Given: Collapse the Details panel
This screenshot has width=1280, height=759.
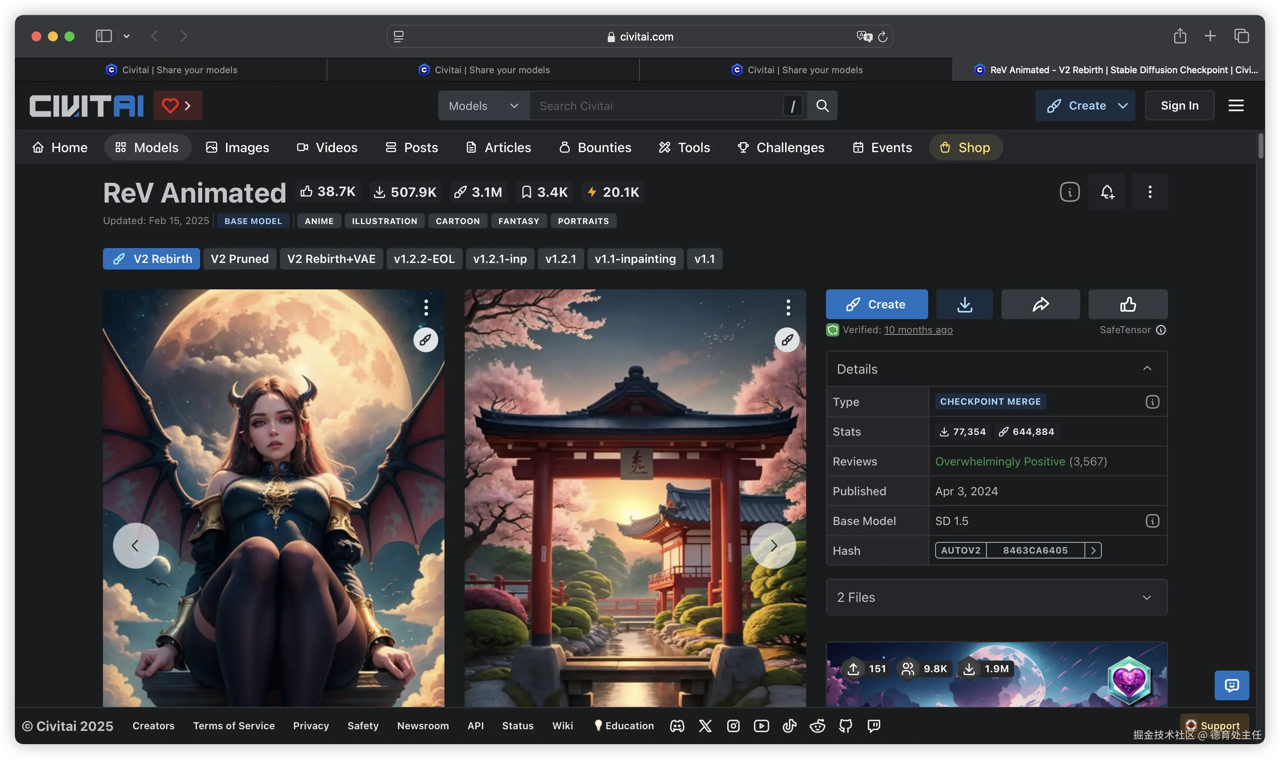Looking at the screenshot, I should (x=1147, y=368).
